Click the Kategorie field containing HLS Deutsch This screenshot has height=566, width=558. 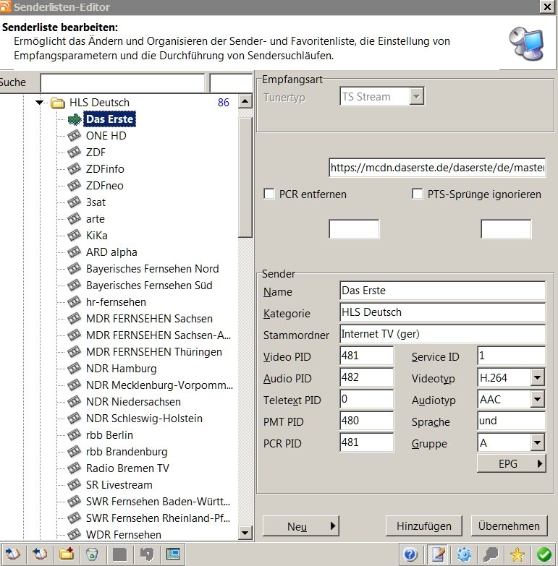pyautogui.click(x=442, y=312)
